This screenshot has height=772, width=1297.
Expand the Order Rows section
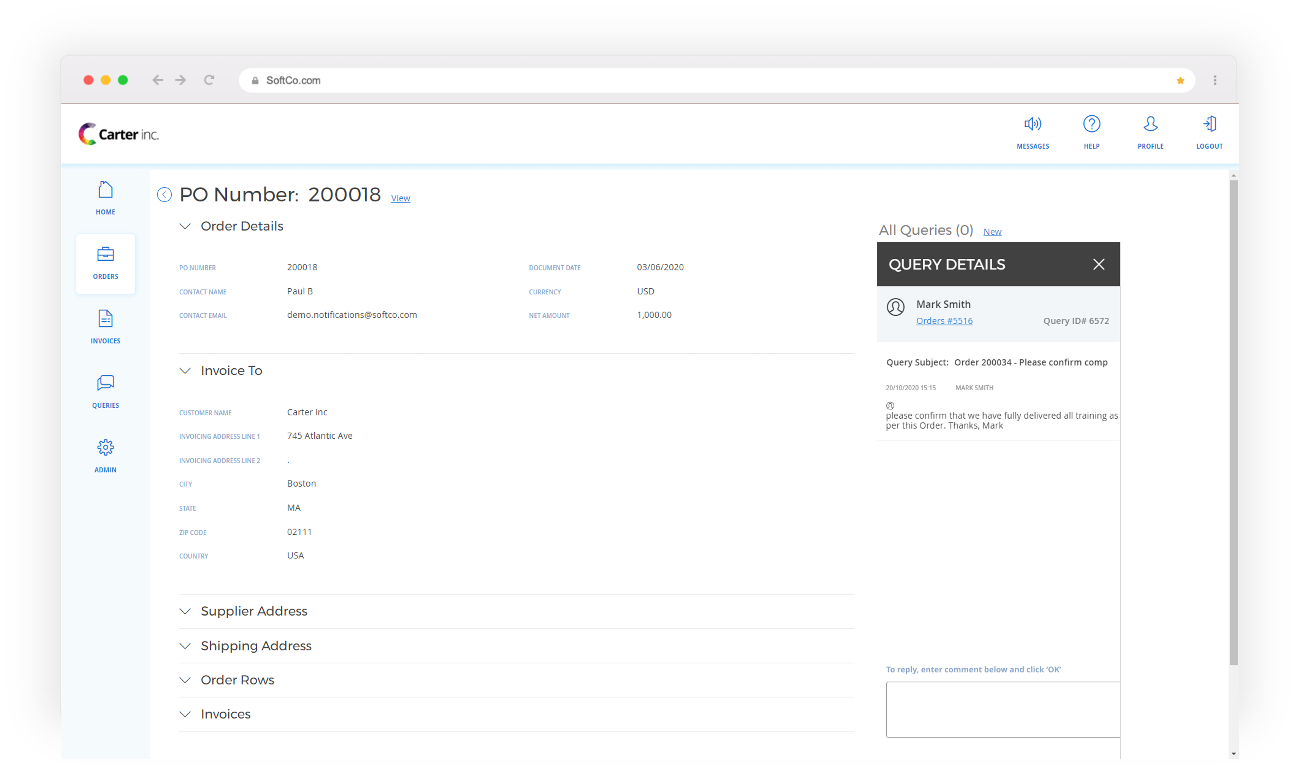tap(186, 680)
